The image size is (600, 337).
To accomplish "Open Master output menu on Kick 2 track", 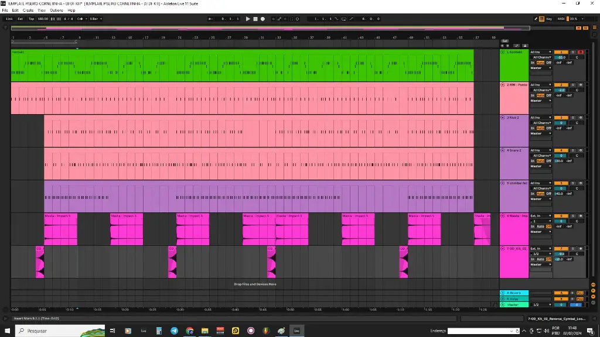I will pos(541,134).
